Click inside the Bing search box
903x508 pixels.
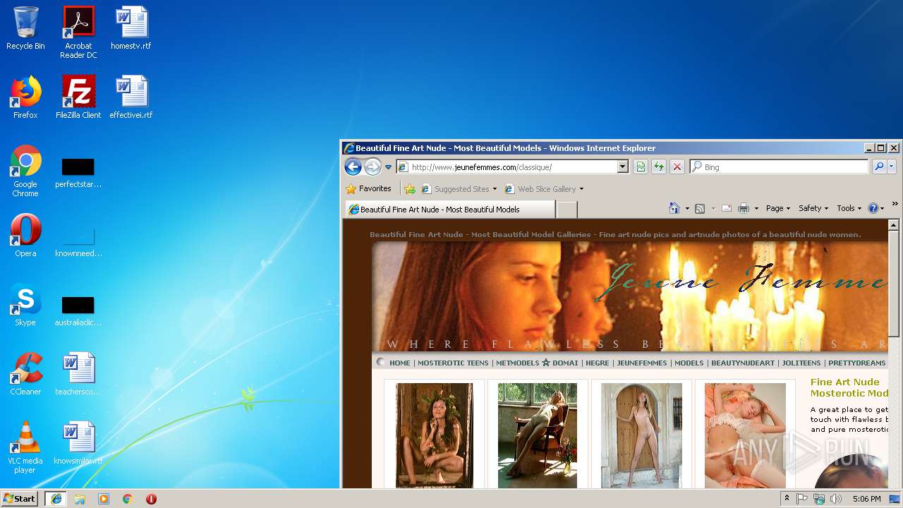click(779, 167)
